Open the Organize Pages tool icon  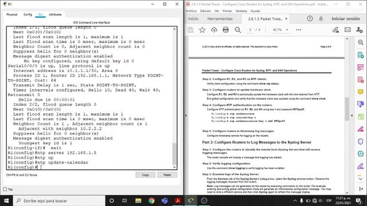click(361, 68)
